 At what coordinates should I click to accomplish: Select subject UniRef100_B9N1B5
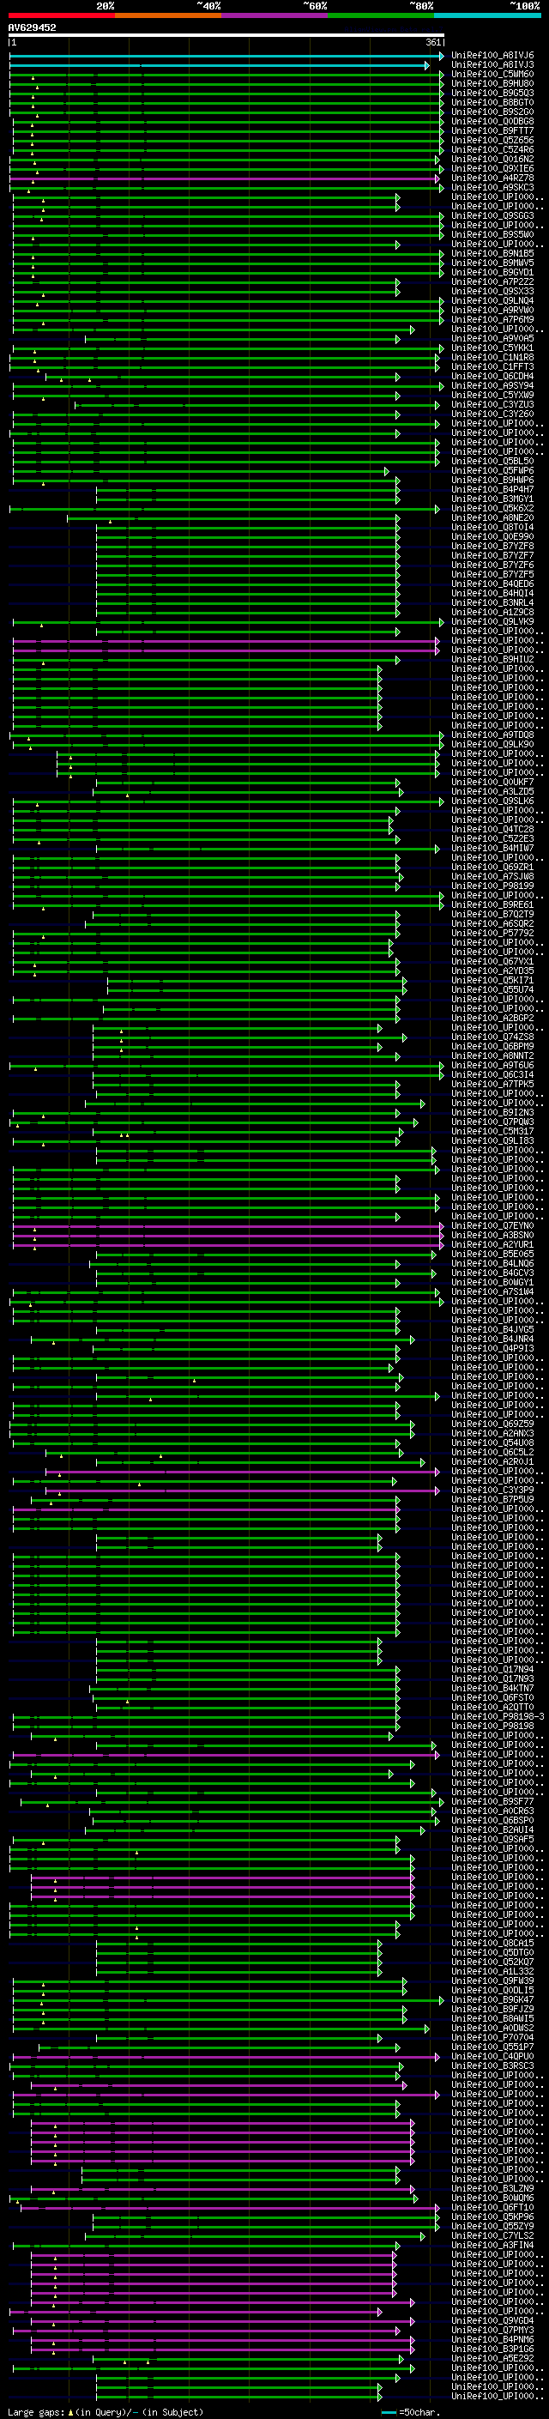(492, 253)
